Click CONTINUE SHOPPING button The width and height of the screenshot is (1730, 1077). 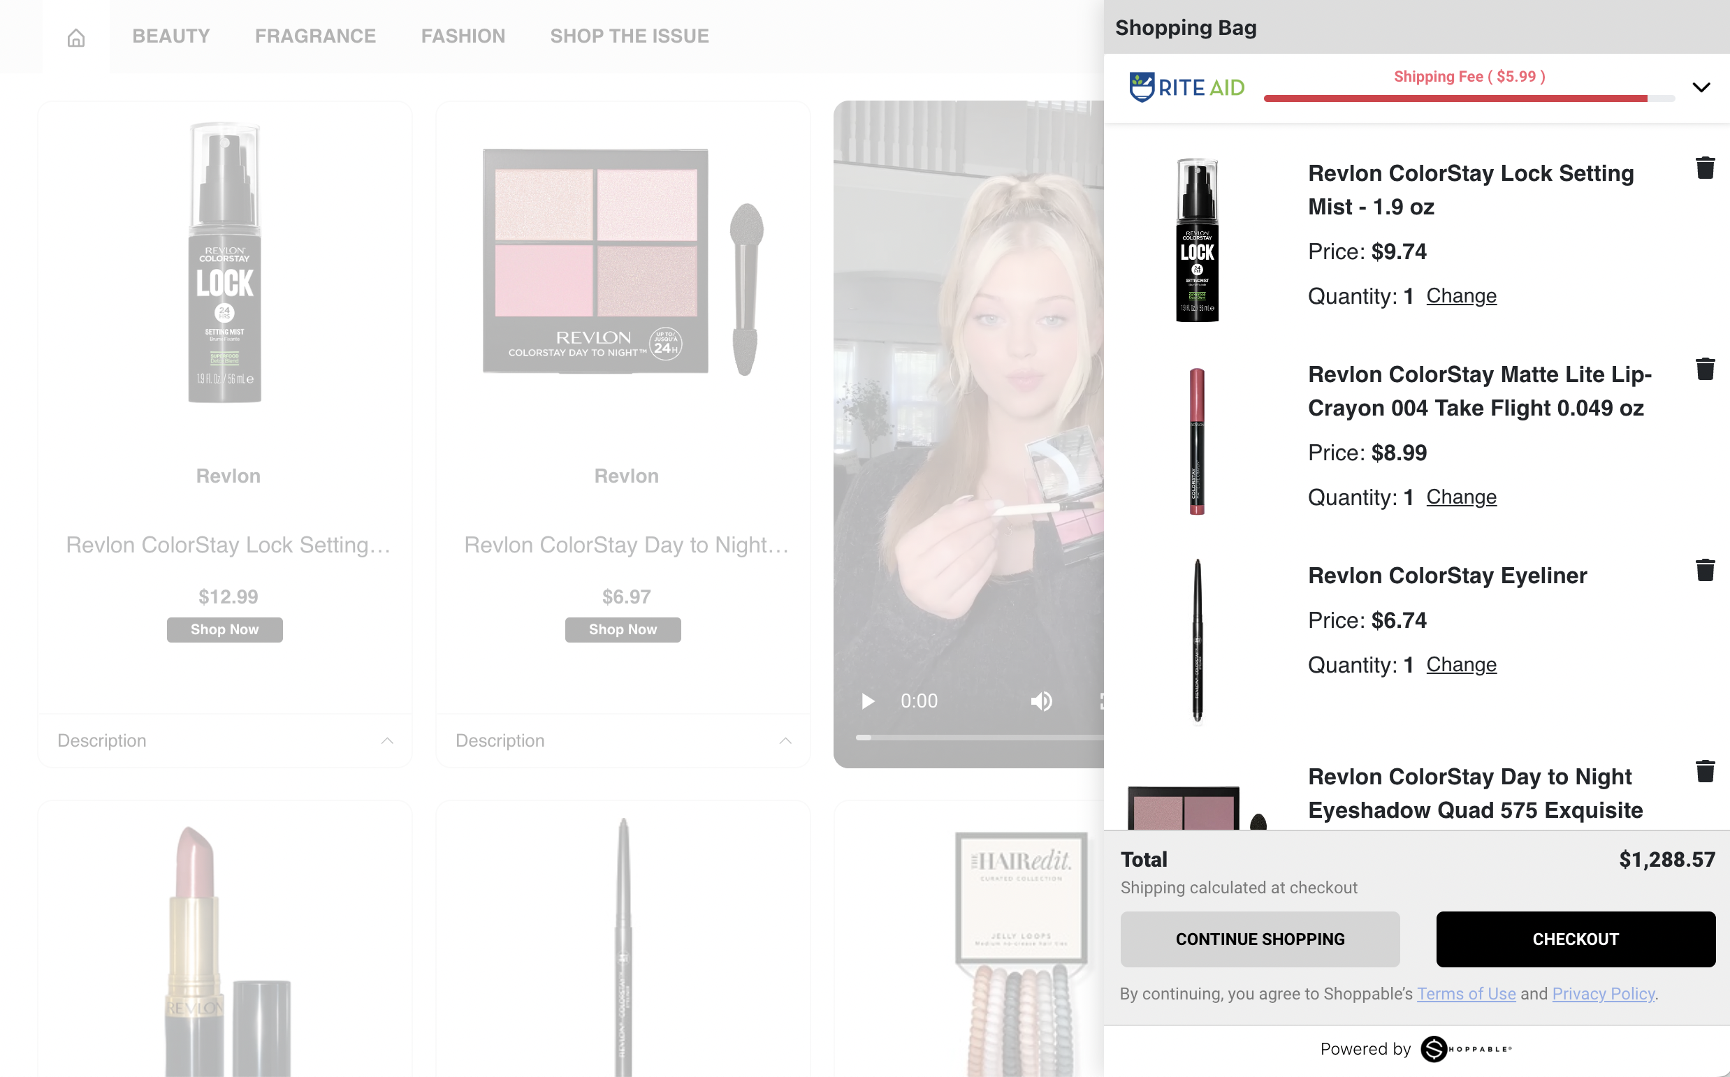1260,939
